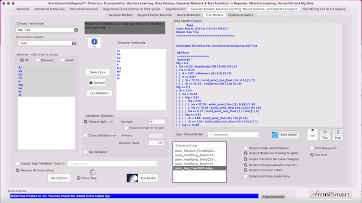Screen dimensions: 362x203
Task: Open the Open Saved Model dropdown
Action: pyautogui.click(x=234, y=135)
